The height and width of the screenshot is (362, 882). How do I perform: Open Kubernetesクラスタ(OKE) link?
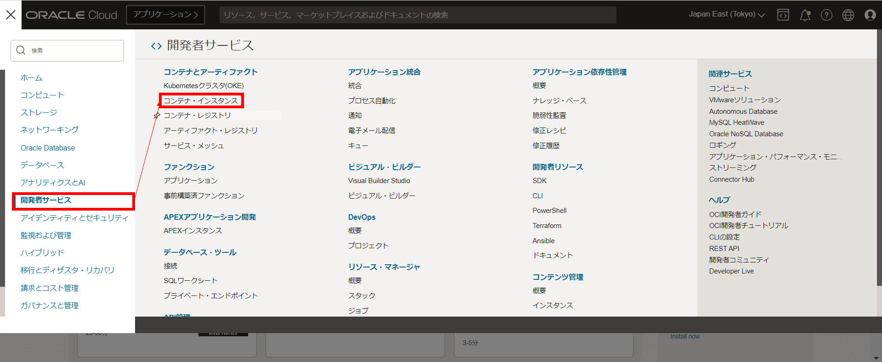click(204, 86)
